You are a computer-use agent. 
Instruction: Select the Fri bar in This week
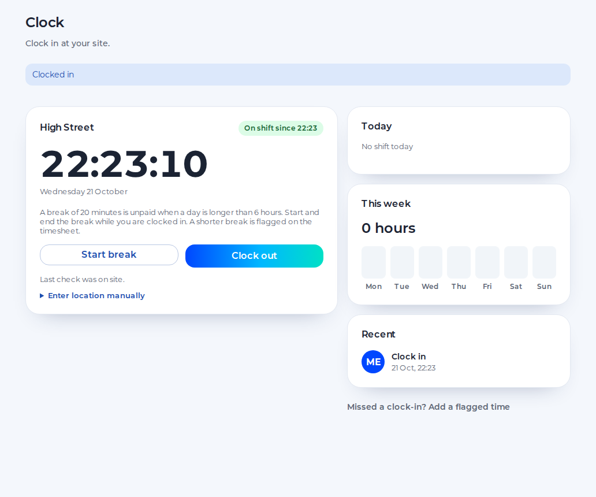point(487,262)
